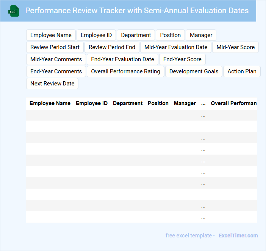Select the Review Period End tag
This screenshot has height=251, width=266.
112,47
